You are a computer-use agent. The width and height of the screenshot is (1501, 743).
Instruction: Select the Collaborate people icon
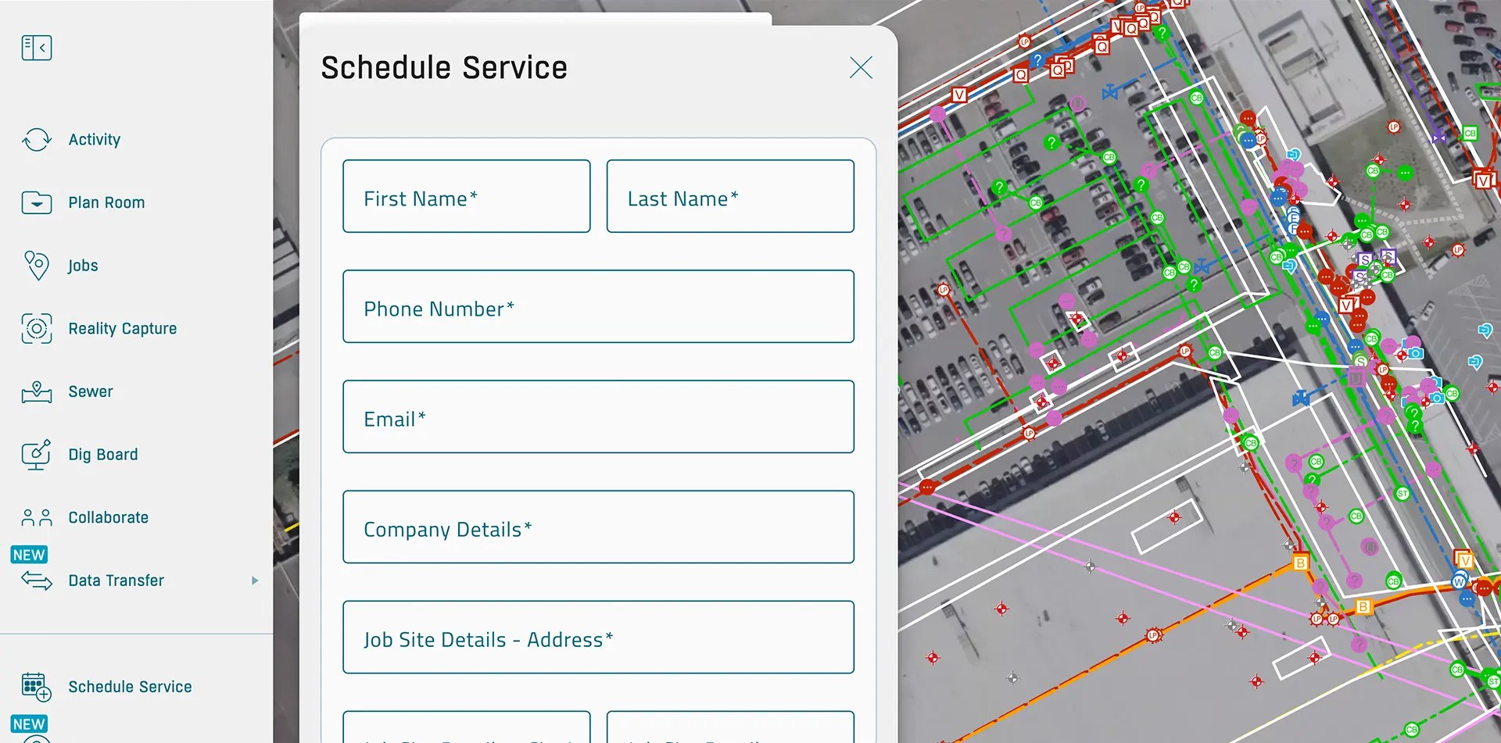tap(35, 516)
